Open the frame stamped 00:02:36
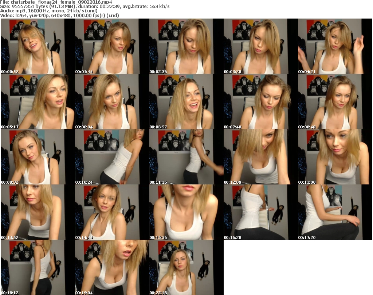The width and height of the screenshot is (373, 295). tap(186, 46)
